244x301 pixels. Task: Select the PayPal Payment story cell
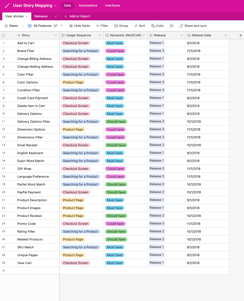pos(38,192)
